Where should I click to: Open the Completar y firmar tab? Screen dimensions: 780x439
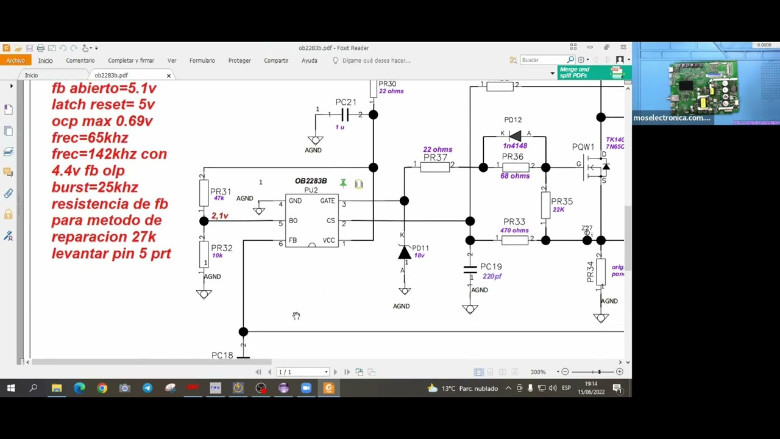[x=131, y=60]
